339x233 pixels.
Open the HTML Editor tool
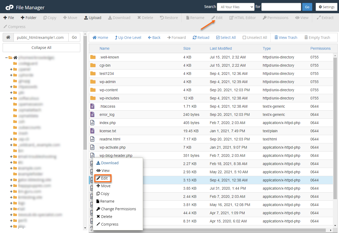242,17
